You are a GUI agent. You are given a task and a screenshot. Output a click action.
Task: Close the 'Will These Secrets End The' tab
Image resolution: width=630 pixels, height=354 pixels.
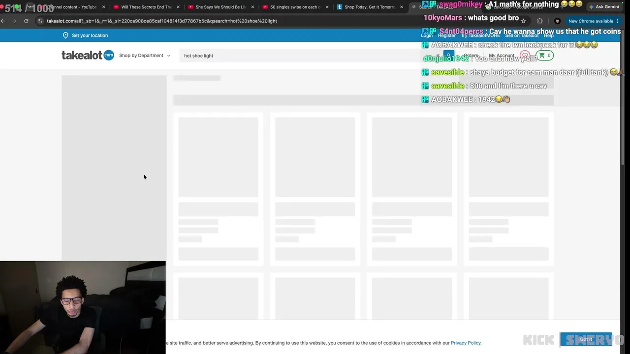click(x=178, y=7)
